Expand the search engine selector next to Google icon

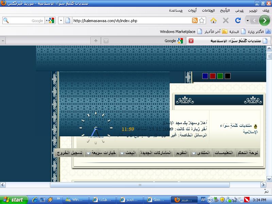(47, 20)
